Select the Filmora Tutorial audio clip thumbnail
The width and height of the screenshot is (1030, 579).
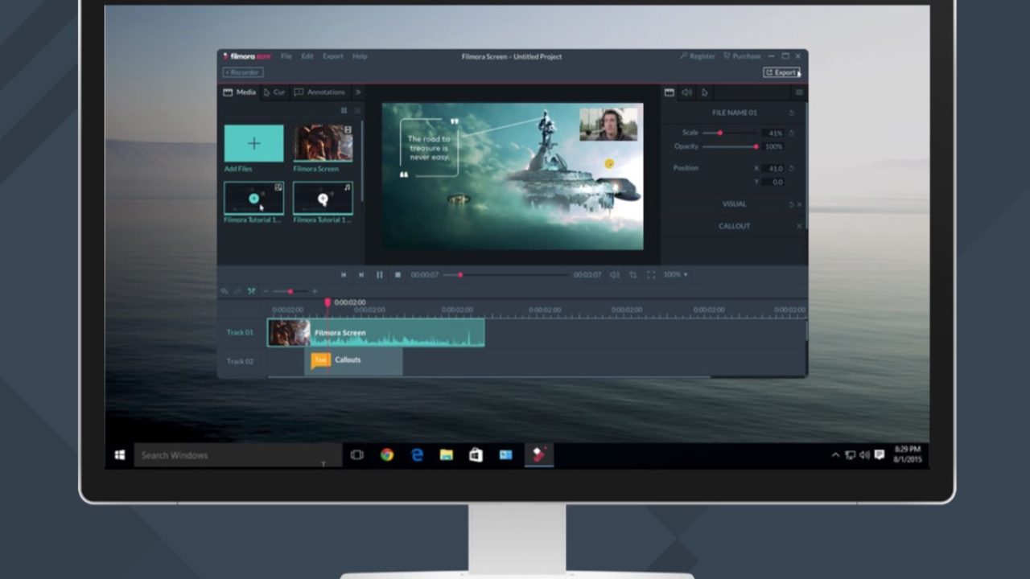pyautogui.click(x=323, y=198)
